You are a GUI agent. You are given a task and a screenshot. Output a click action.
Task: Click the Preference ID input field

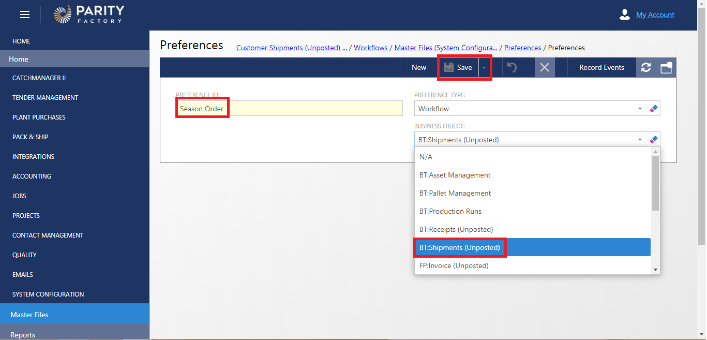(289, 109)
